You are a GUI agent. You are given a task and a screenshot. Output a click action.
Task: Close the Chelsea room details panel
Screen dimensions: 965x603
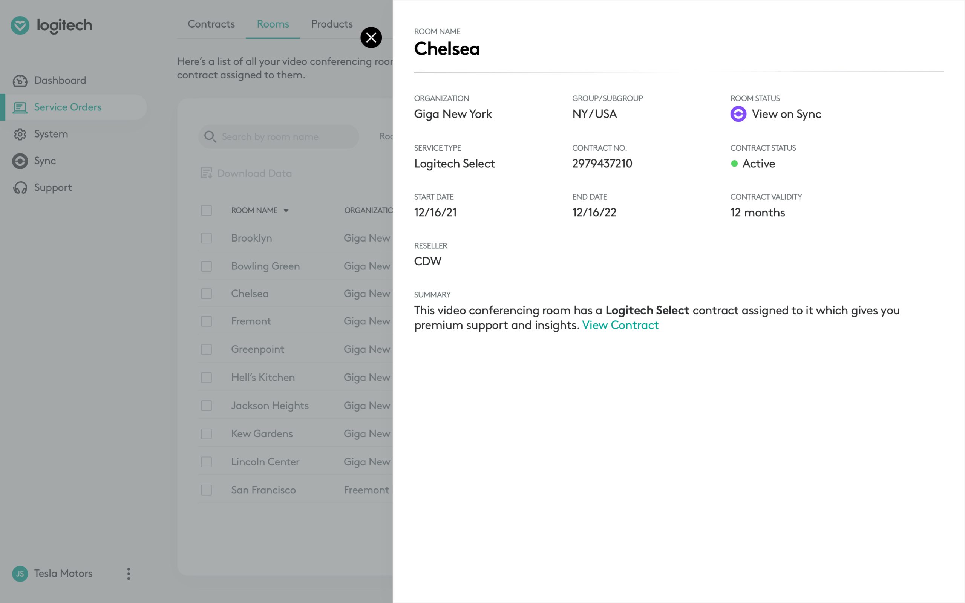pyautogui.click(x=371, y=37)
